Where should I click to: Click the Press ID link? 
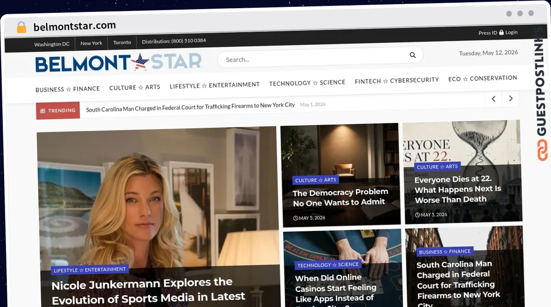tap(488, 33)
